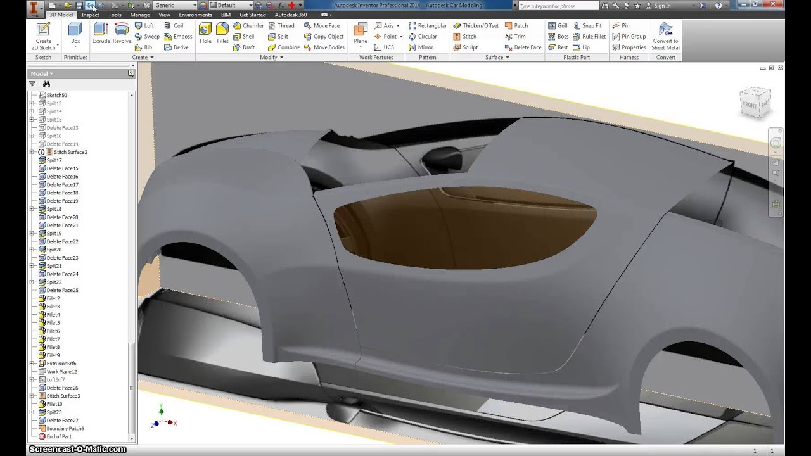Screen dimensions: 811x456
Task: Open the Autodesk 360 tab
Action: pyautogui.click(x=291, y=15)
